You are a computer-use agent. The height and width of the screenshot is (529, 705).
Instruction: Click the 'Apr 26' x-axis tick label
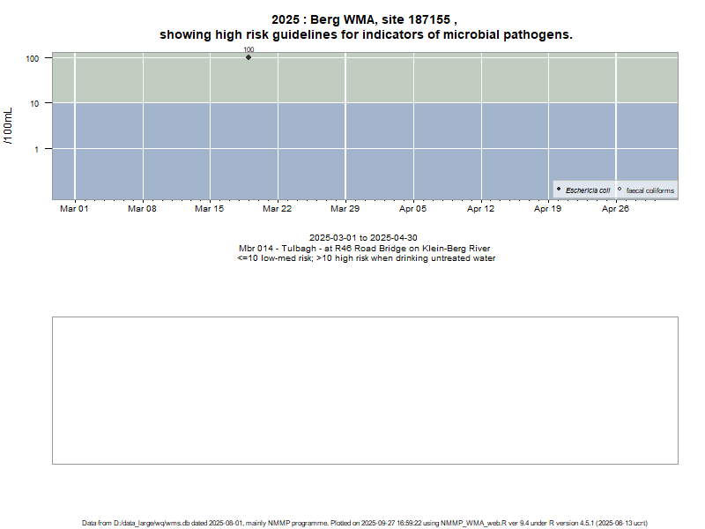pyautogui.click(x=615, y=209)
